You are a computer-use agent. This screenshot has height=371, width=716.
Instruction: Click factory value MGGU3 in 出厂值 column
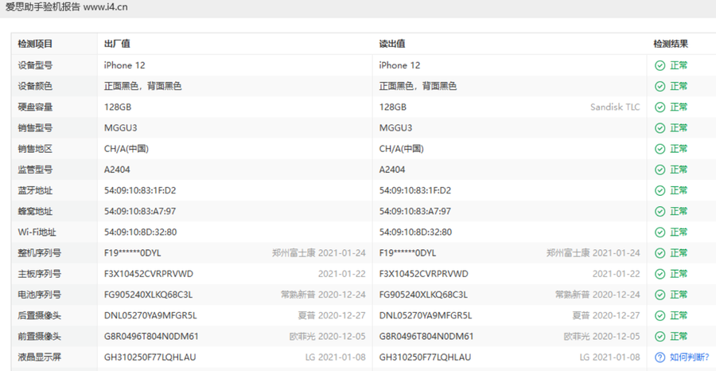click(121, 128)
